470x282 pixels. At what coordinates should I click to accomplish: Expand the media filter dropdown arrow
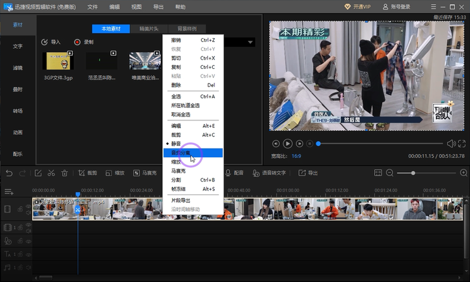250,42
